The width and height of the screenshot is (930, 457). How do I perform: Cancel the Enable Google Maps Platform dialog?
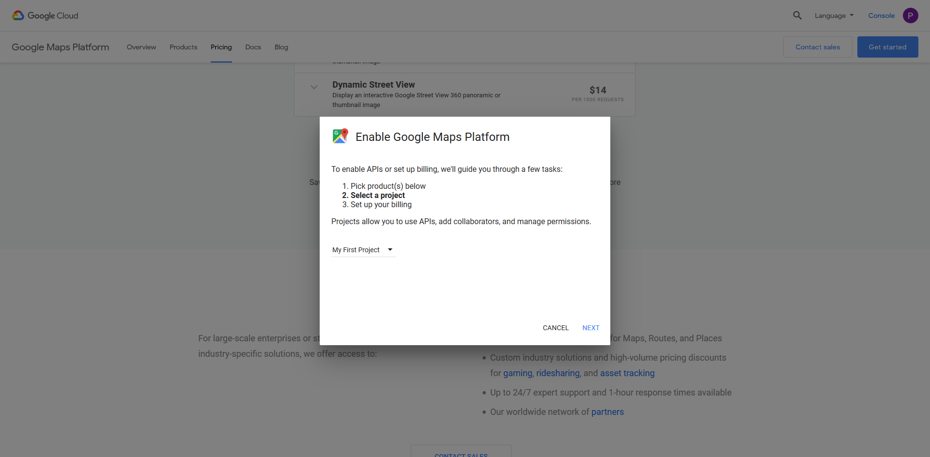(x=556, y=328)
